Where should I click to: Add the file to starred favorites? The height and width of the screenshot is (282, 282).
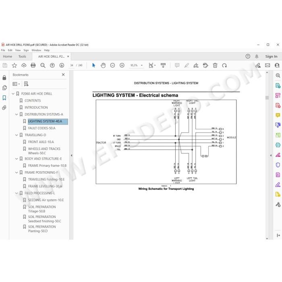point(15,65)
